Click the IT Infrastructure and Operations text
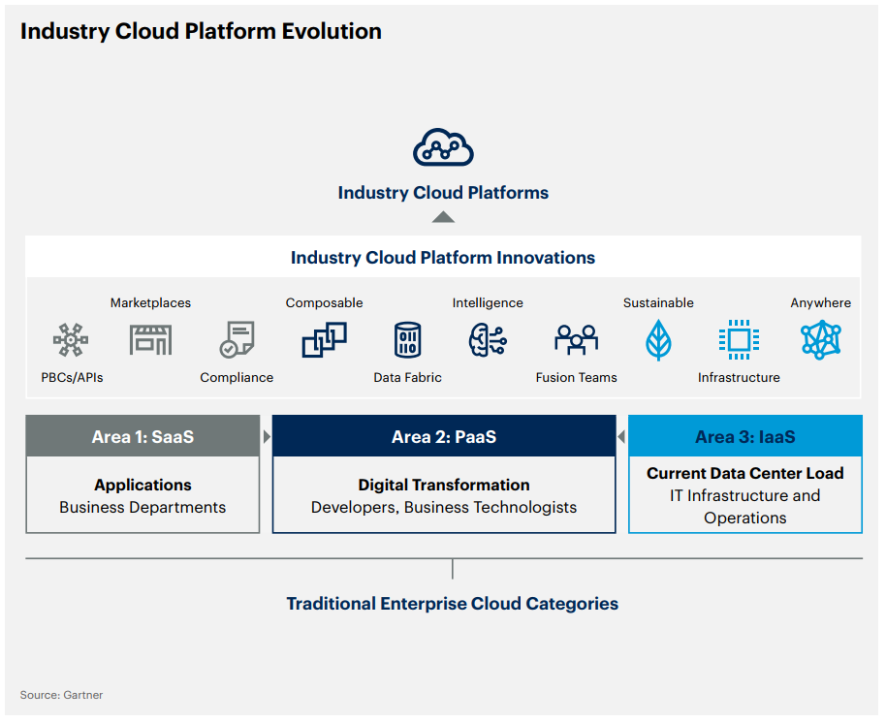886x723 pixels. click(745, 507)
